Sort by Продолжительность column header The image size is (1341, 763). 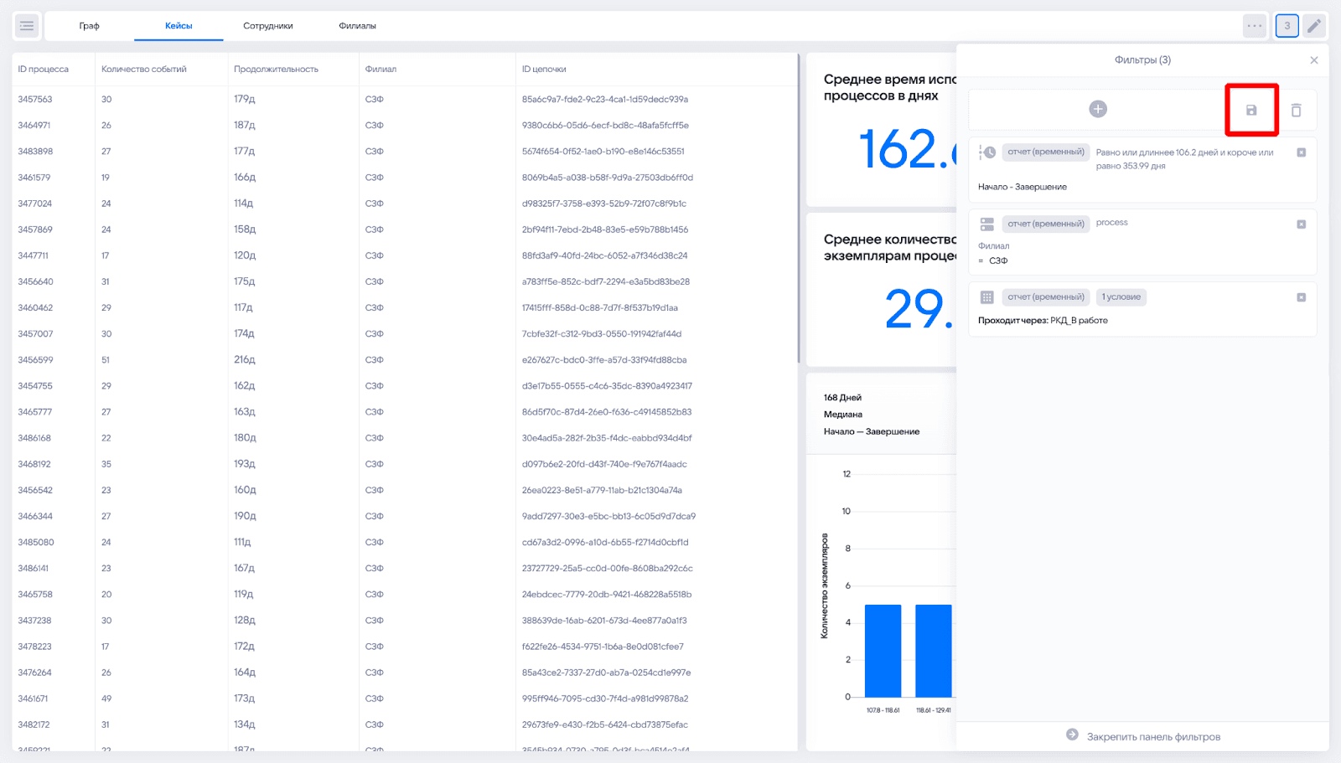click(276, 70)
